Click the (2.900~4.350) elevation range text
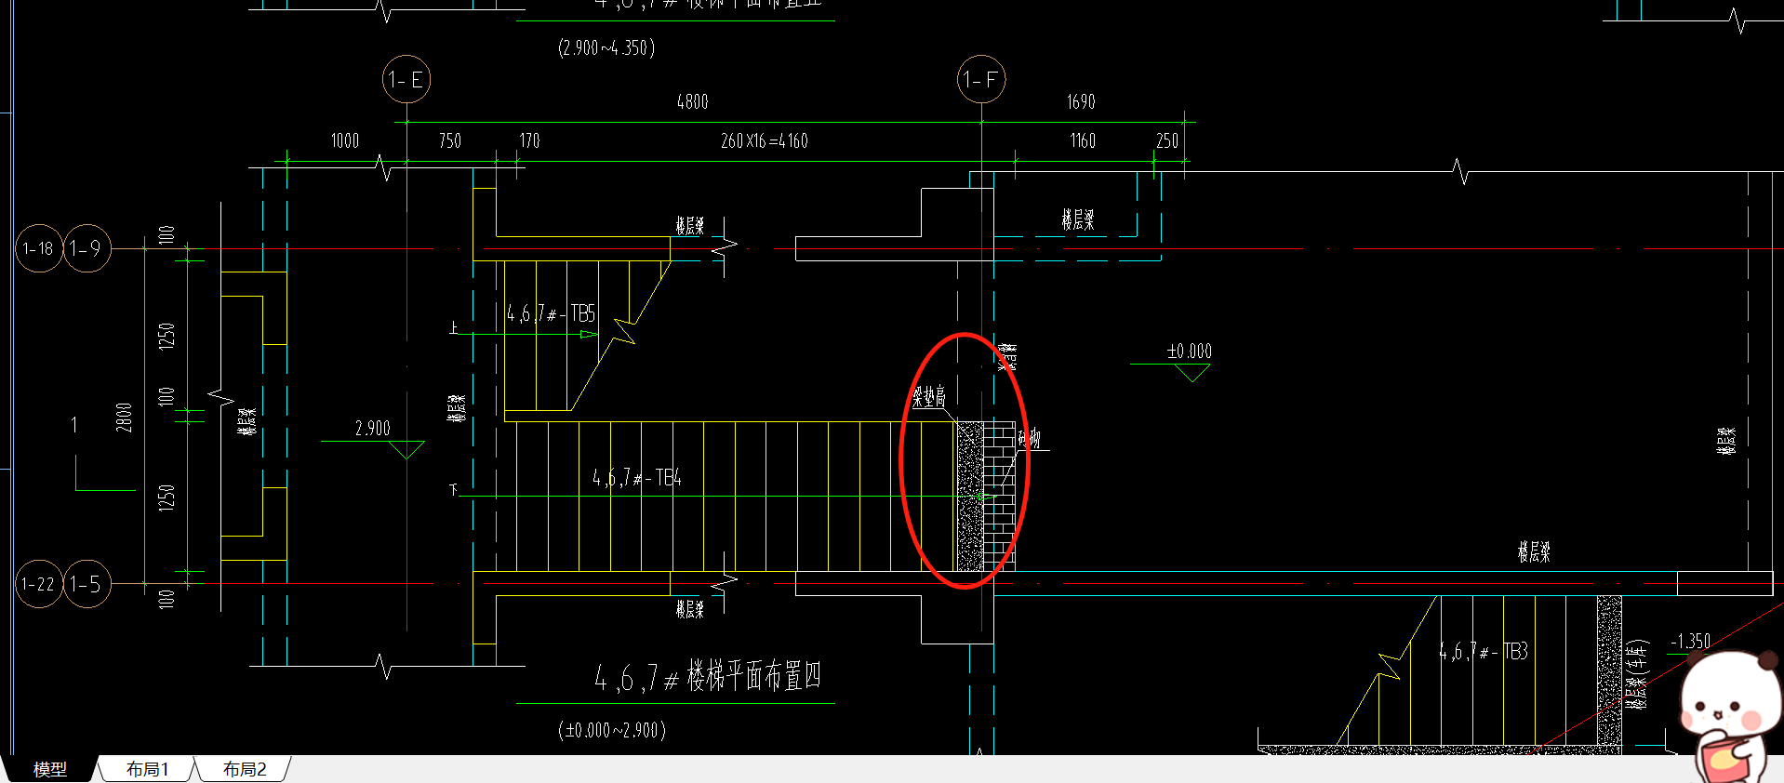This screenshot has width=1784, height=783. pos(606,47)
